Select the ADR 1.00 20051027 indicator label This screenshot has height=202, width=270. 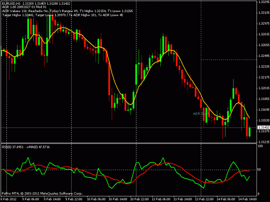pyautogui.click(x=24, y=7)
